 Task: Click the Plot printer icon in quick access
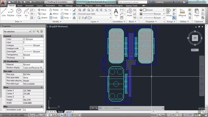pyautogui.click(x=31, y=2)
